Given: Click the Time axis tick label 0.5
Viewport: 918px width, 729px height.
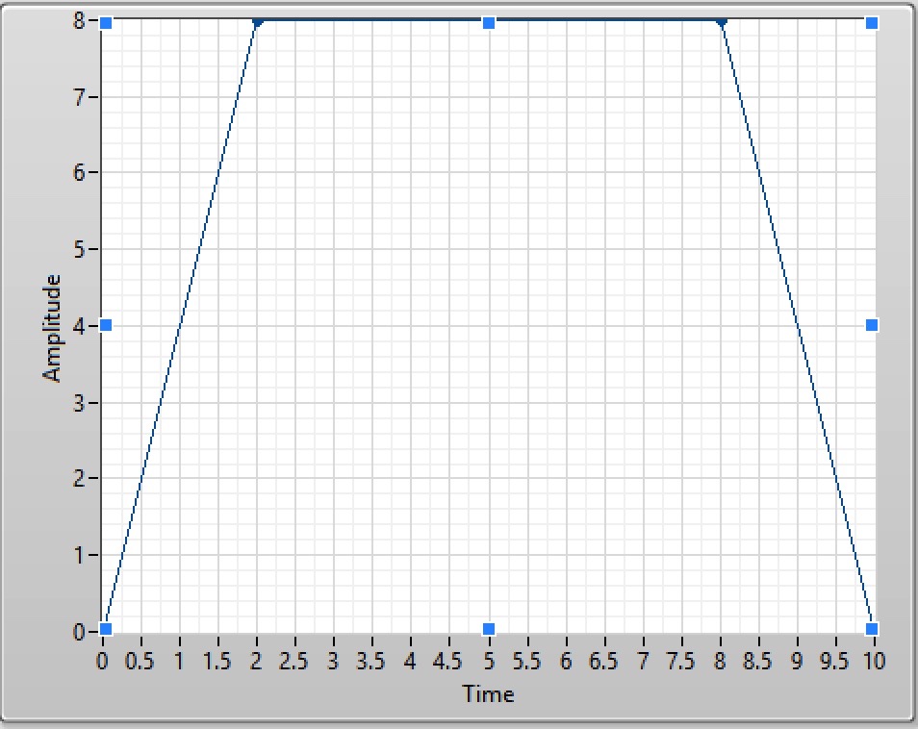Looking at the screenshot, I should point(140,661).
